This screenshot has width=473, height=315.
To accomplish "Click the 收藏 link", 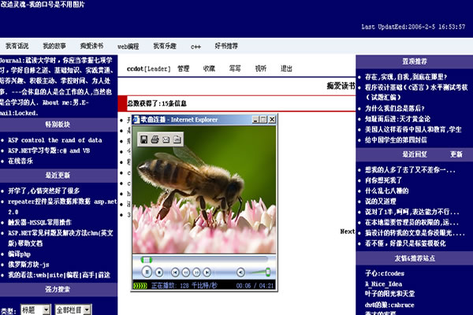I will 209,69.
